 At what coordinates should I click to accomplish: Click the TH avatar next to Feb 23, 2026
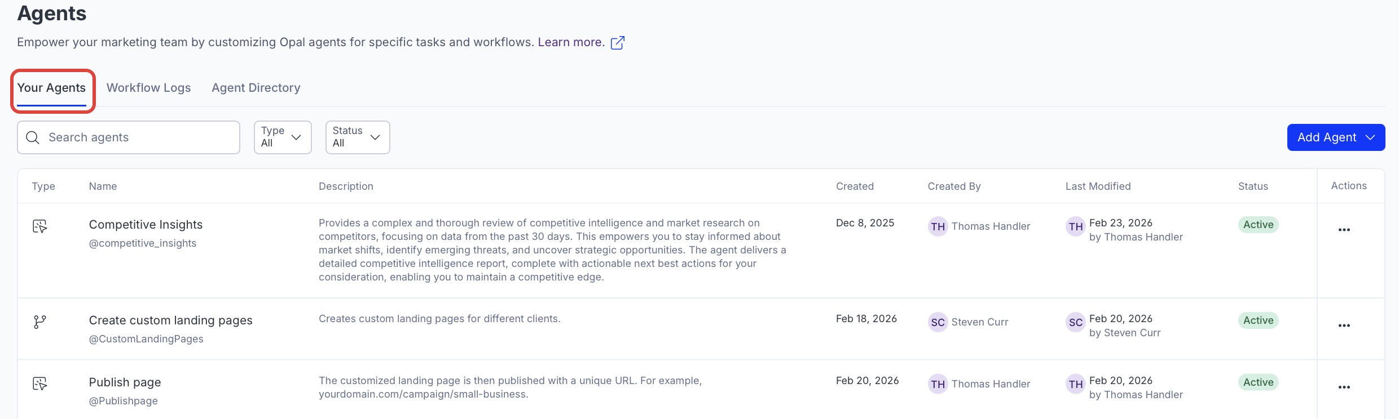[x=1075, y=226]
